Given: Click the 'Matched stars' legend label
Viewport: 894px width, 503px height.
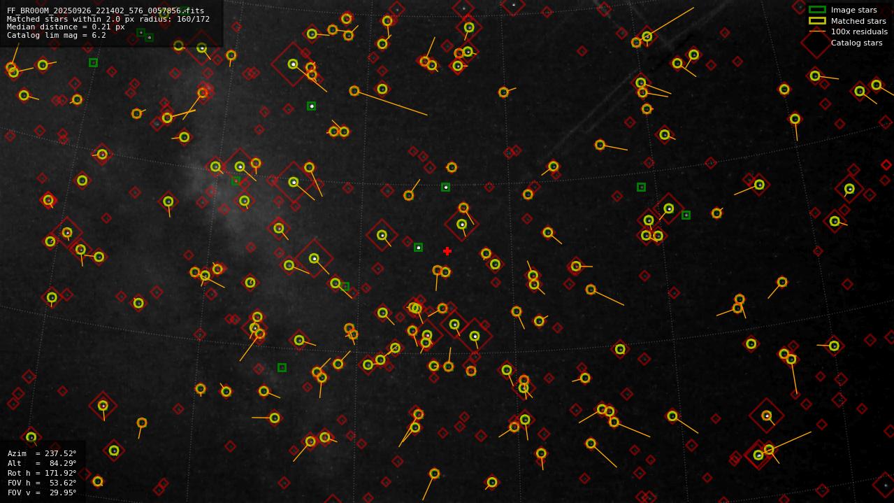Looking at the screenshot, I should (858, 21).
